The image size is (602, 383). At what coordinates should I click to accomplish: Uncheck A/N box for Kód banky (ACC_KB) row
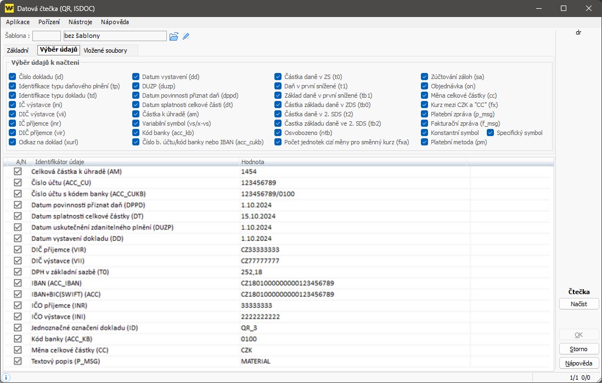pos(18,339)
